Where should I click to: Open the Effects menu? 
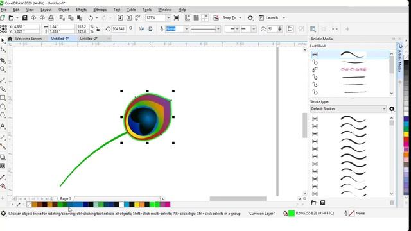click(82, 10)
